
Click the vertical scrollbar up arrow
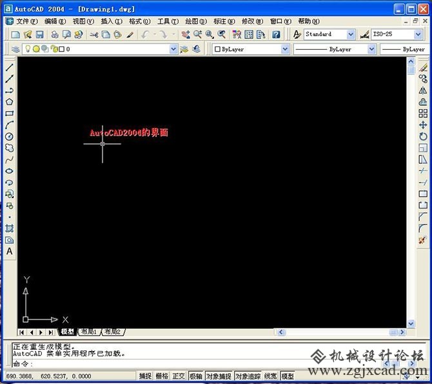(411, 61)
